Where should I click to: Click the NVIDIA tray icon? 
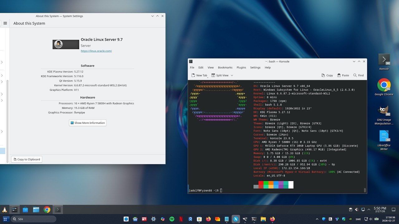(x=350, y=219)
